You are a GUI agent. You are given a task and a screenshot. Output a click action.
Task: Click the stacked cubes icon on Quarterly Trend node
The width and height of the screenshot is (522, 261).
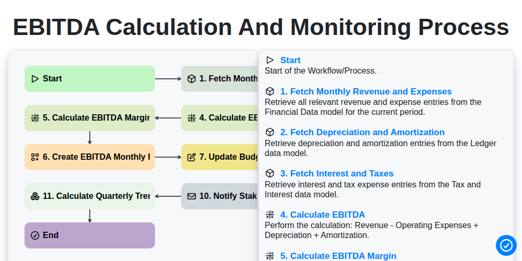pyautogui.click(x=35, y=196)
